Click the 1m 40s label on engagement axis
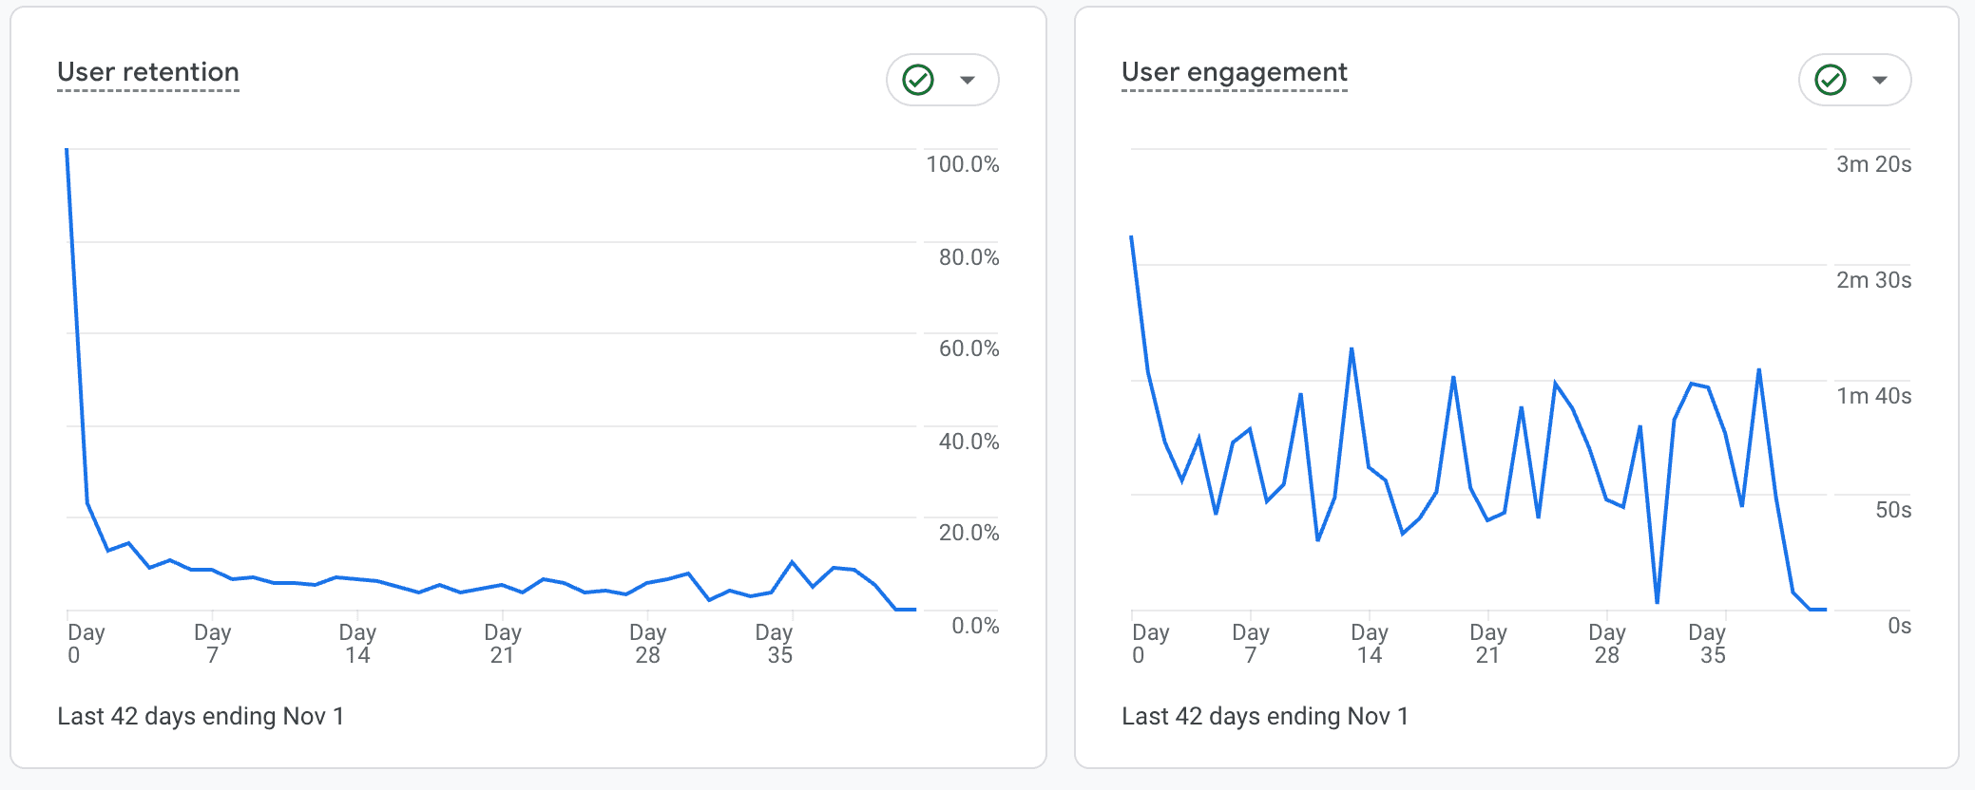 (x=1873, y=396)
